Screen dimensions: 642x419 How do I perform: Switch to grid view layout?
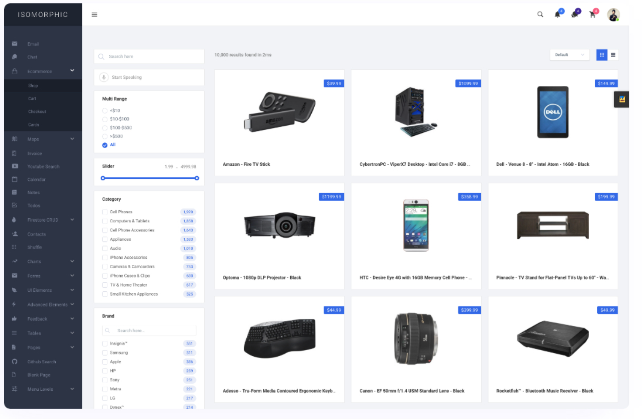[602, 55]
